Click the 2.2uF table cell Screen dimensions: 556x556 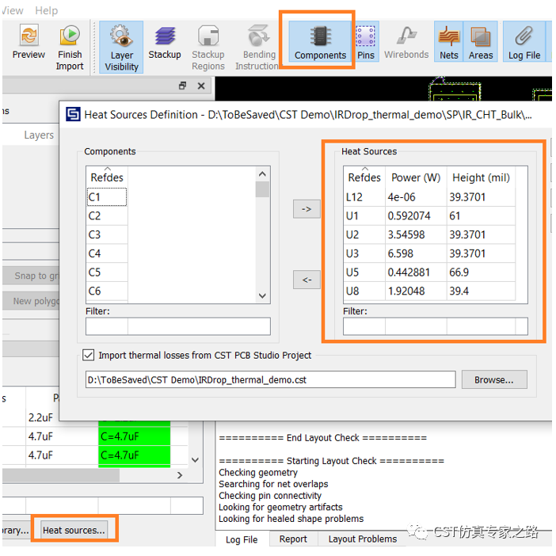[40, 417]
